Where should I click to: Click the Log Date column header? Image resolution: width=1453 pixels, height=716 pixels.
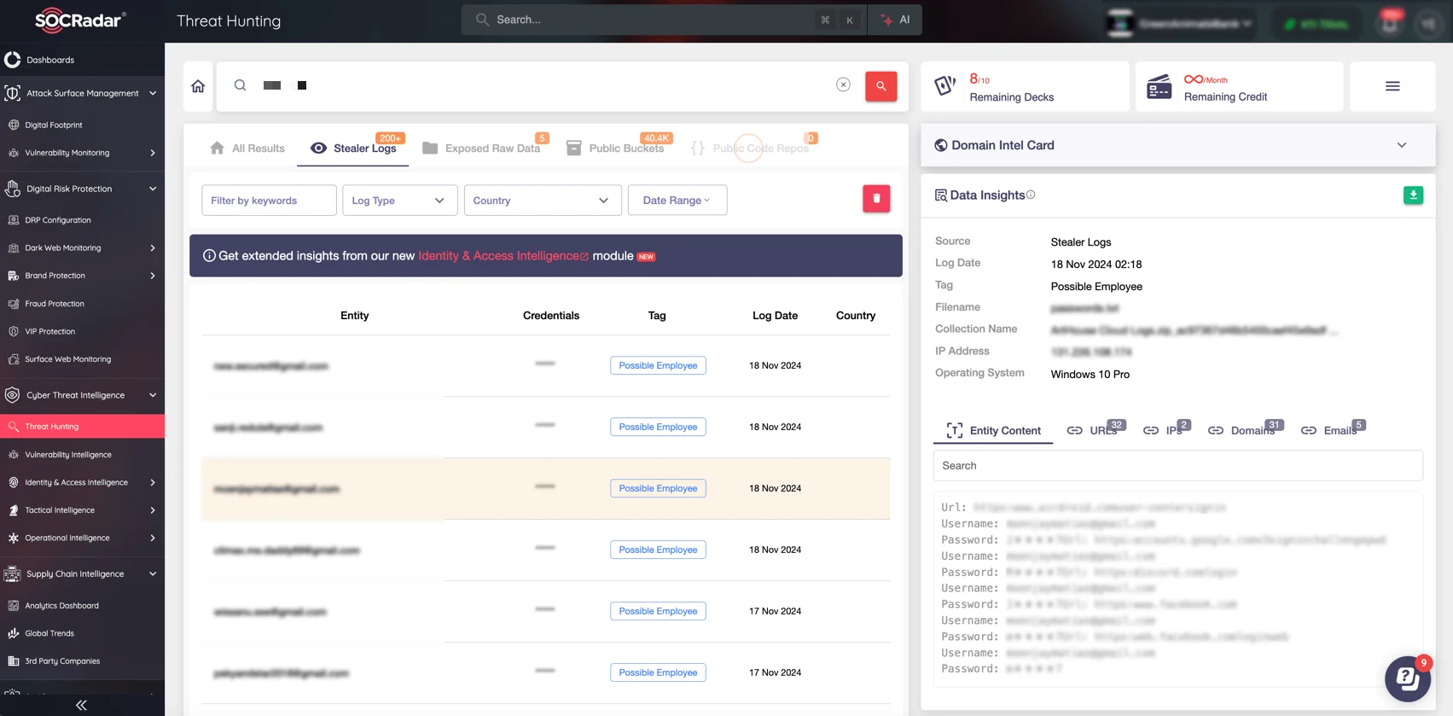(775, 316)
